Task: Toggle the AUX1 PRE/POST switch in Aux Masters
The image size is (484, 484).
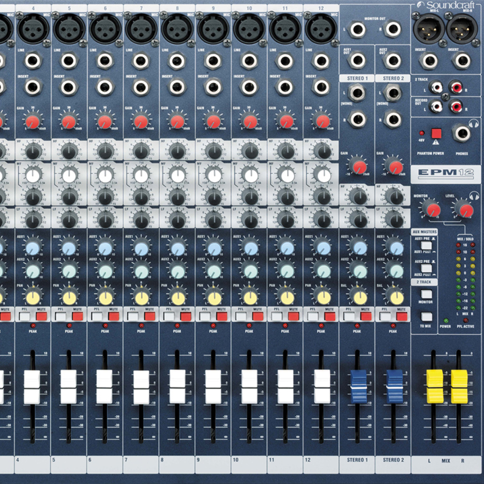Action: [x=426, y=245]
